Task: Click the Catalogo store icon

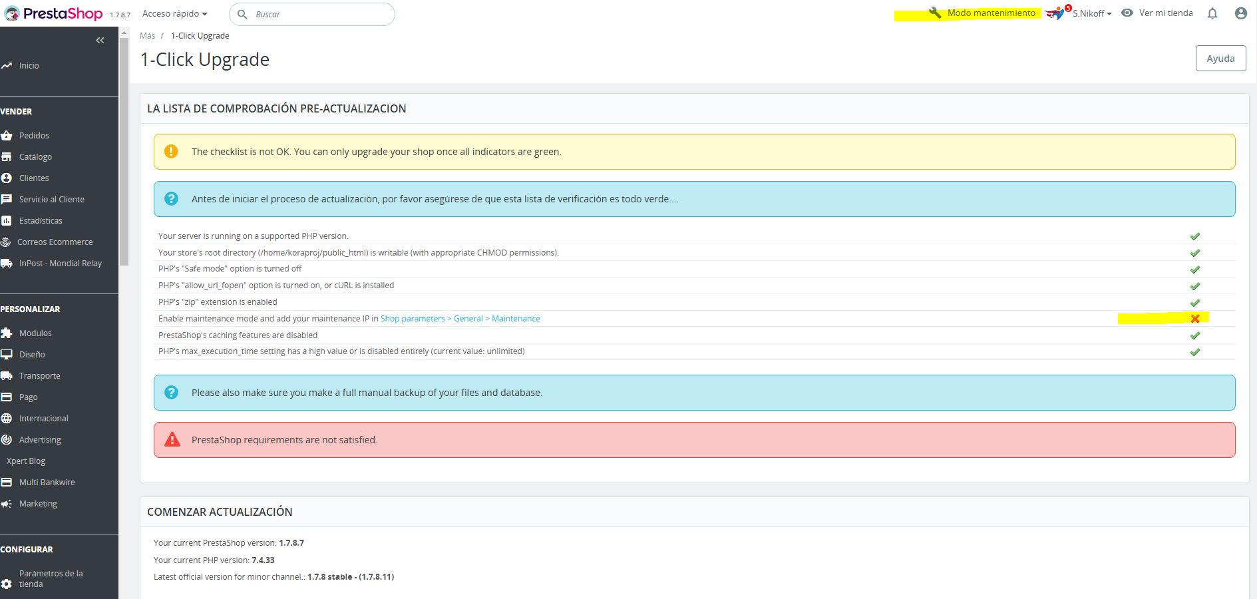Action: [x=7, y=156]
